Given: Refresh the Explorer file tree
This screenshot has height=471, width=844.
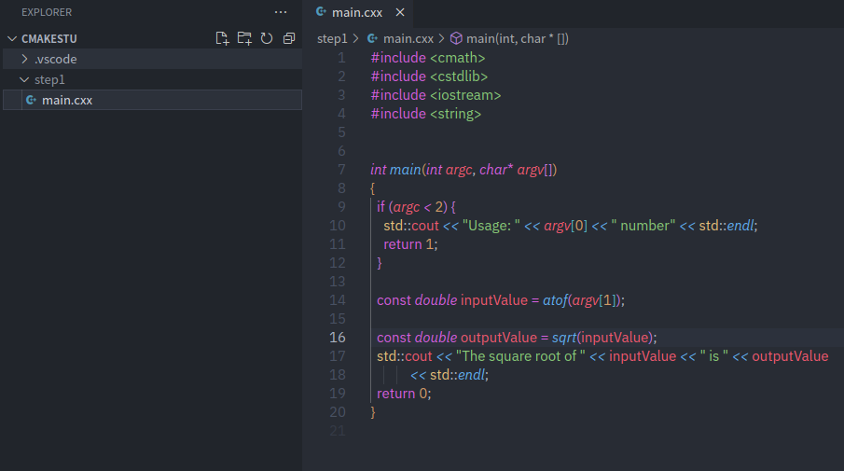Looking at the screenshot, I should (267, 38).
